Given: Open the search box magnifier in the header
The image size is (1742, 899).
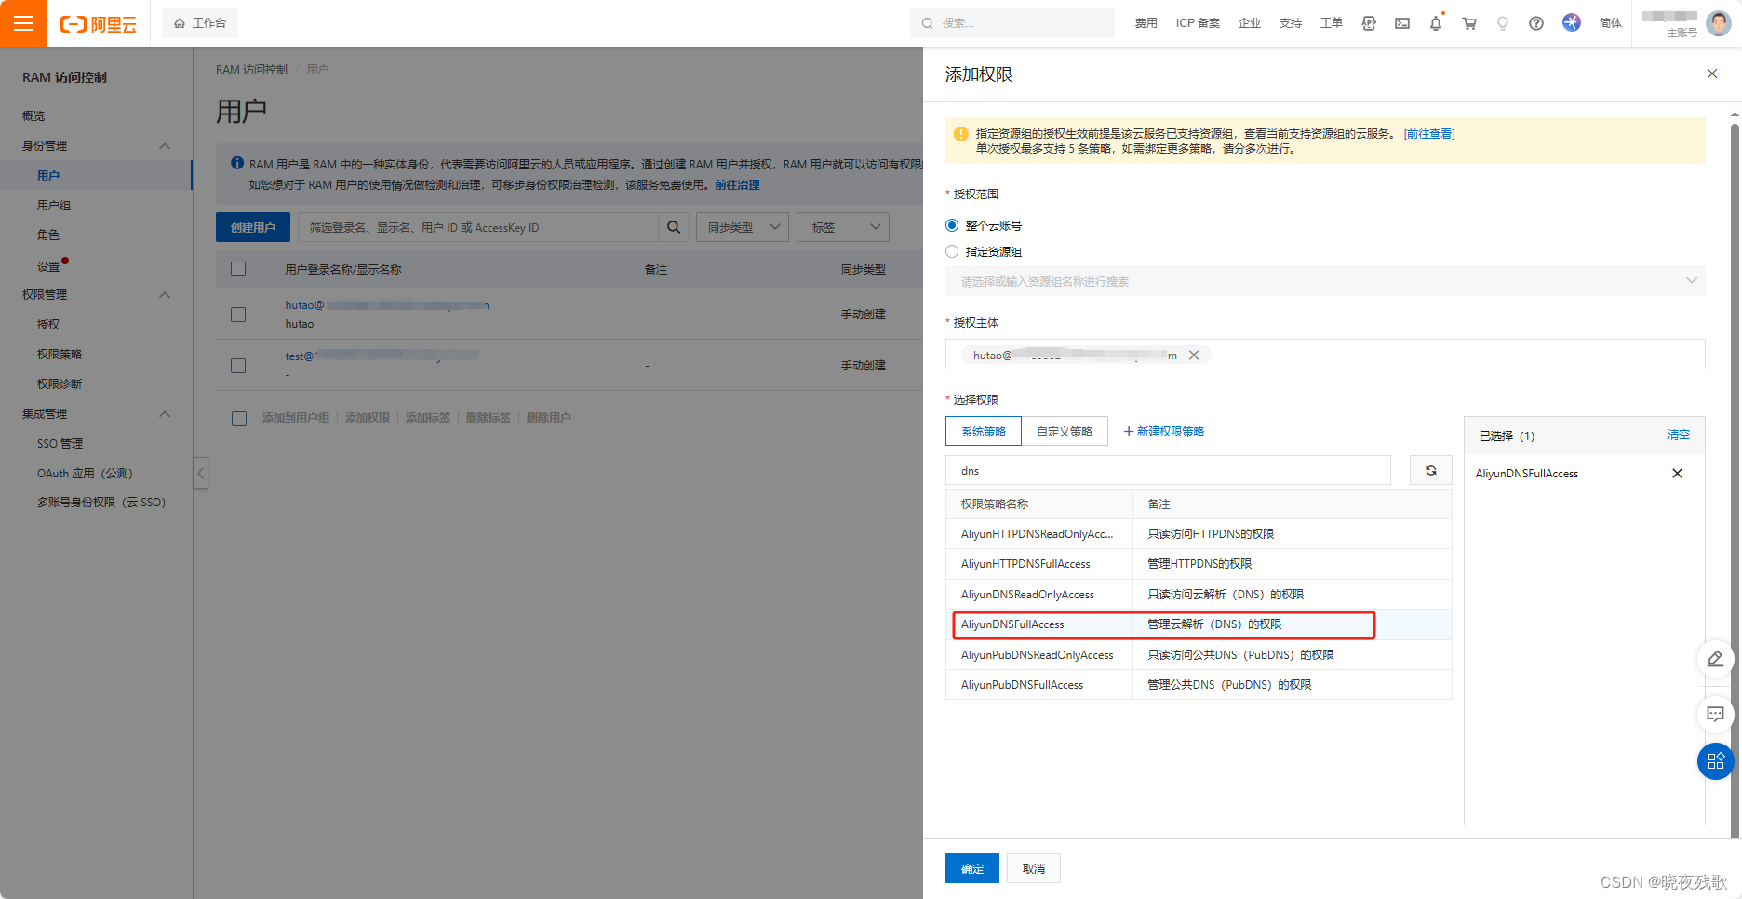Looking at the screenshot, I should (x=927, y=23).
